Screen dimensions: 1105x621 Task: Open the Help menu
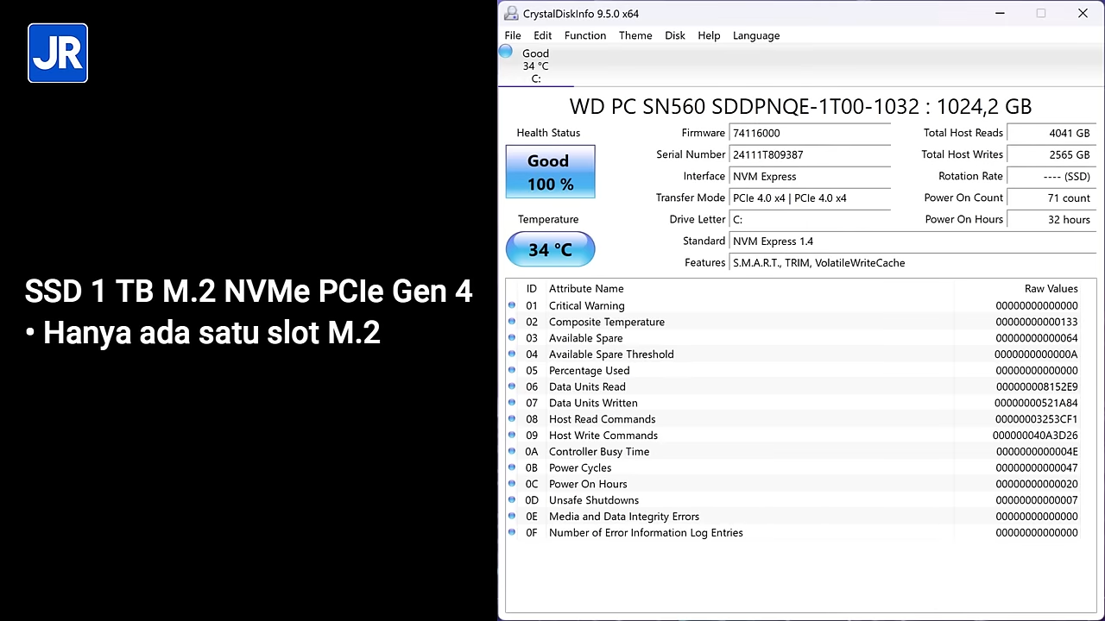(709, 35)
